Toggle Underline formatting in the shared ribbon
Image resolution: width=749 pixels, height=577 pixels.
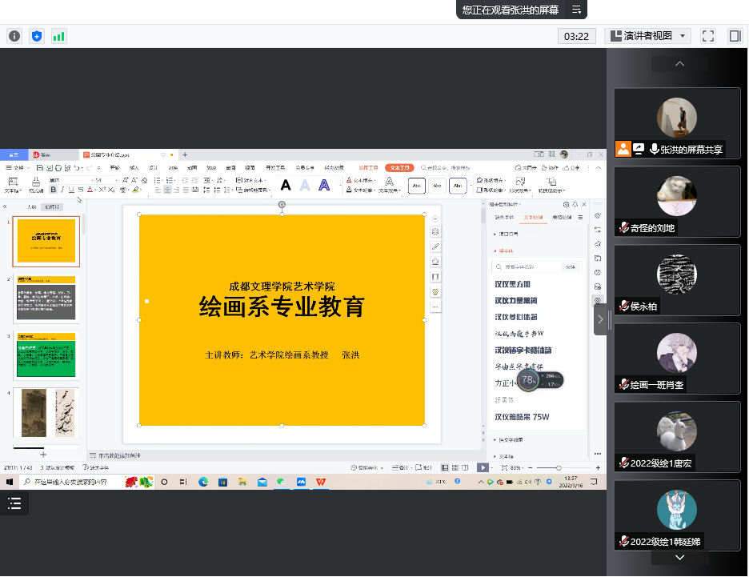click(x=71, y=190)
